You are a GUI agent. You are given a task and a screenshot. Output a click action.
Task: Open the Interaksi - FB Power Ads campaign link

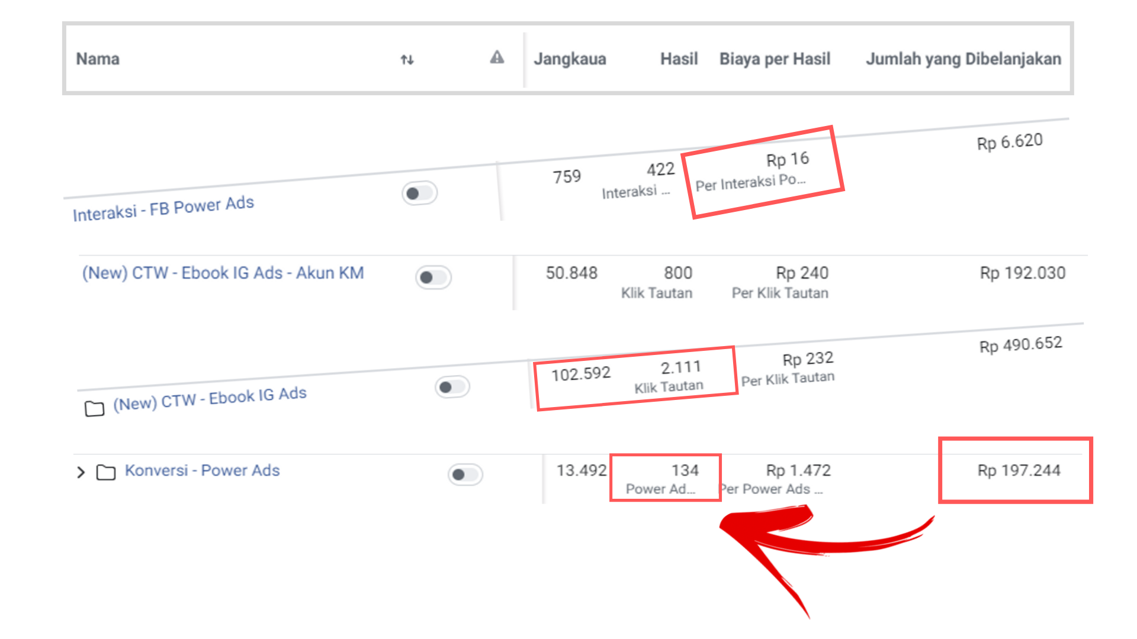coord(163,208)
